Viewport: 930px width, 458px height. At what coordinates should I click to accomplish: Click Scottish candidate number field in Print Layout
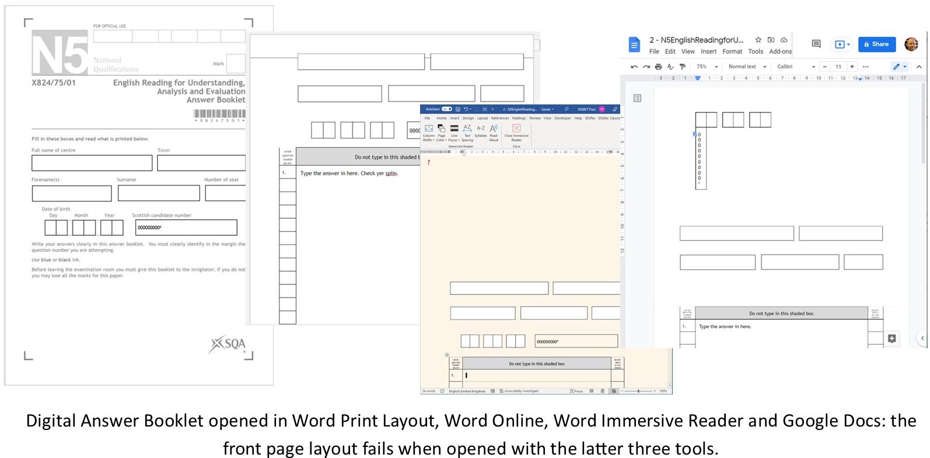[x=186, y=228]
